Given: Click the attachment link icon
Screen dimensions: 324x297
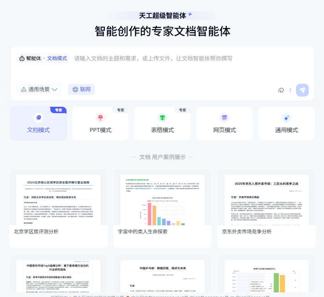Looking at the screenshot, I should coord(281,90).
